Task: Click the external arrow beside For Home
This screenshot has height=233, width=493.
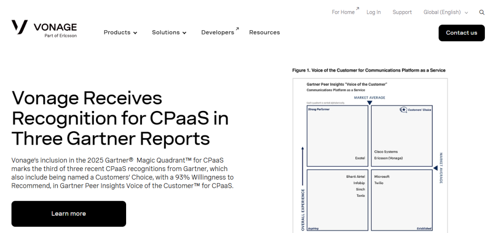Action: pyautogui.click(x=358, y=9)
